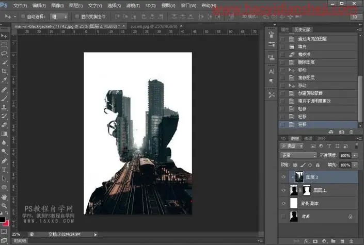
Task: Hide 图层 2 via eye icon
Action: (x=283, y=177)
